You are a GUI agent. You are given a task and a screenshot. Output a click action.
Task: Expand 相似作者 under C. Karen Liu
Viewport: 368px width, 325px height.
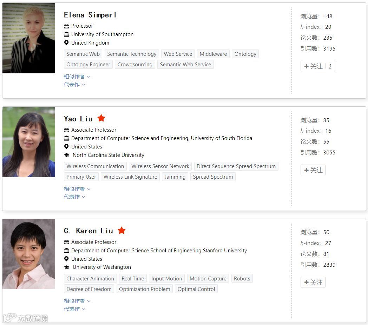point(77,301)
